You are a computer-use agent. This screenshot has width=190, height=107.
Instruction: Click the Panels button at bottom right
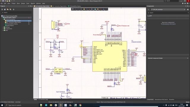(x=188, y=102)
